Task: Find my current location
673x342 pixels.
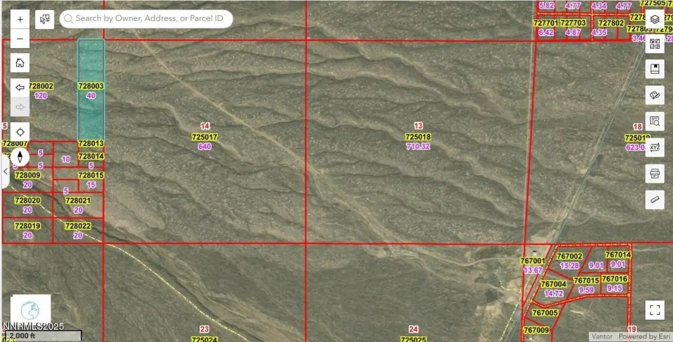Action: [20, 131]
